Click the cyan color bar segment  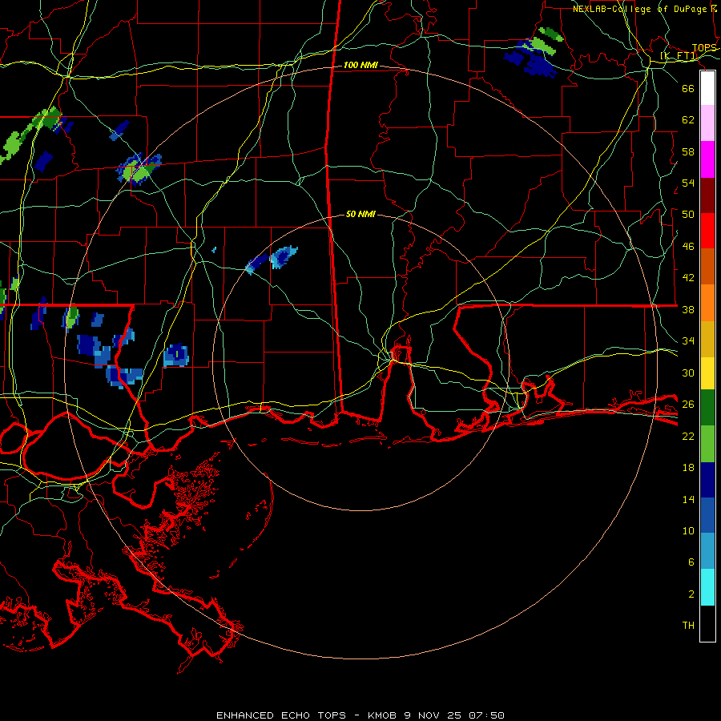(x=707, y=587)
